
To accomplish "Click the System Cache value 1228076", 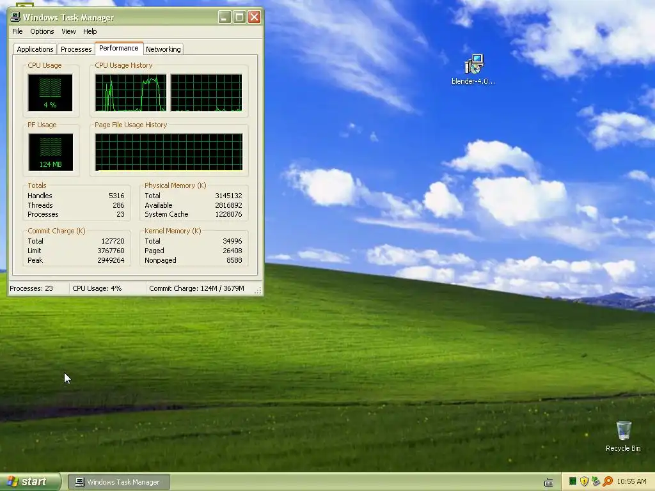I will 228,215.
